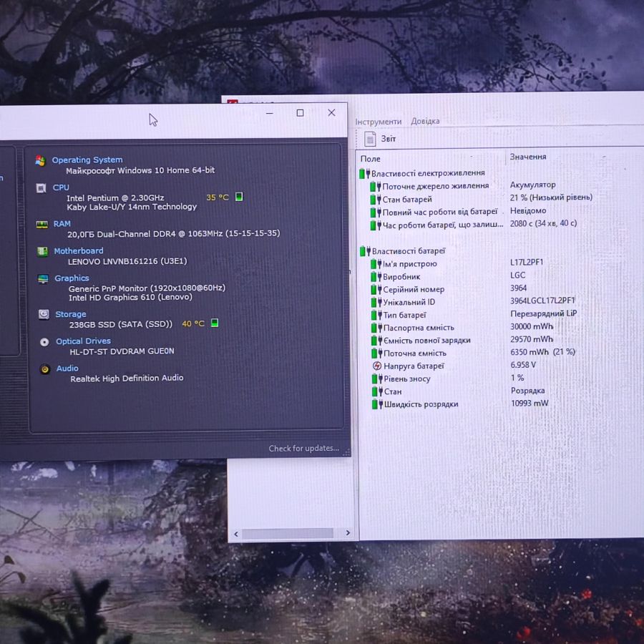Click the value 29570 mWh

(532, 339)
